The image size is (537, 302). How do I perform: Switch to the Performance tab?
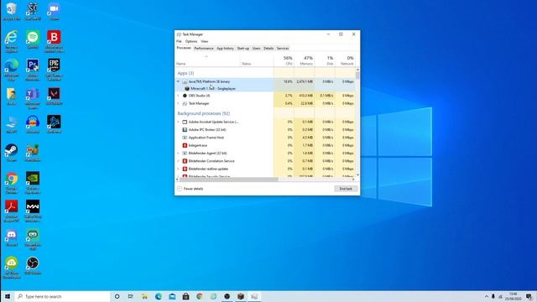click(x=204, y=49)
